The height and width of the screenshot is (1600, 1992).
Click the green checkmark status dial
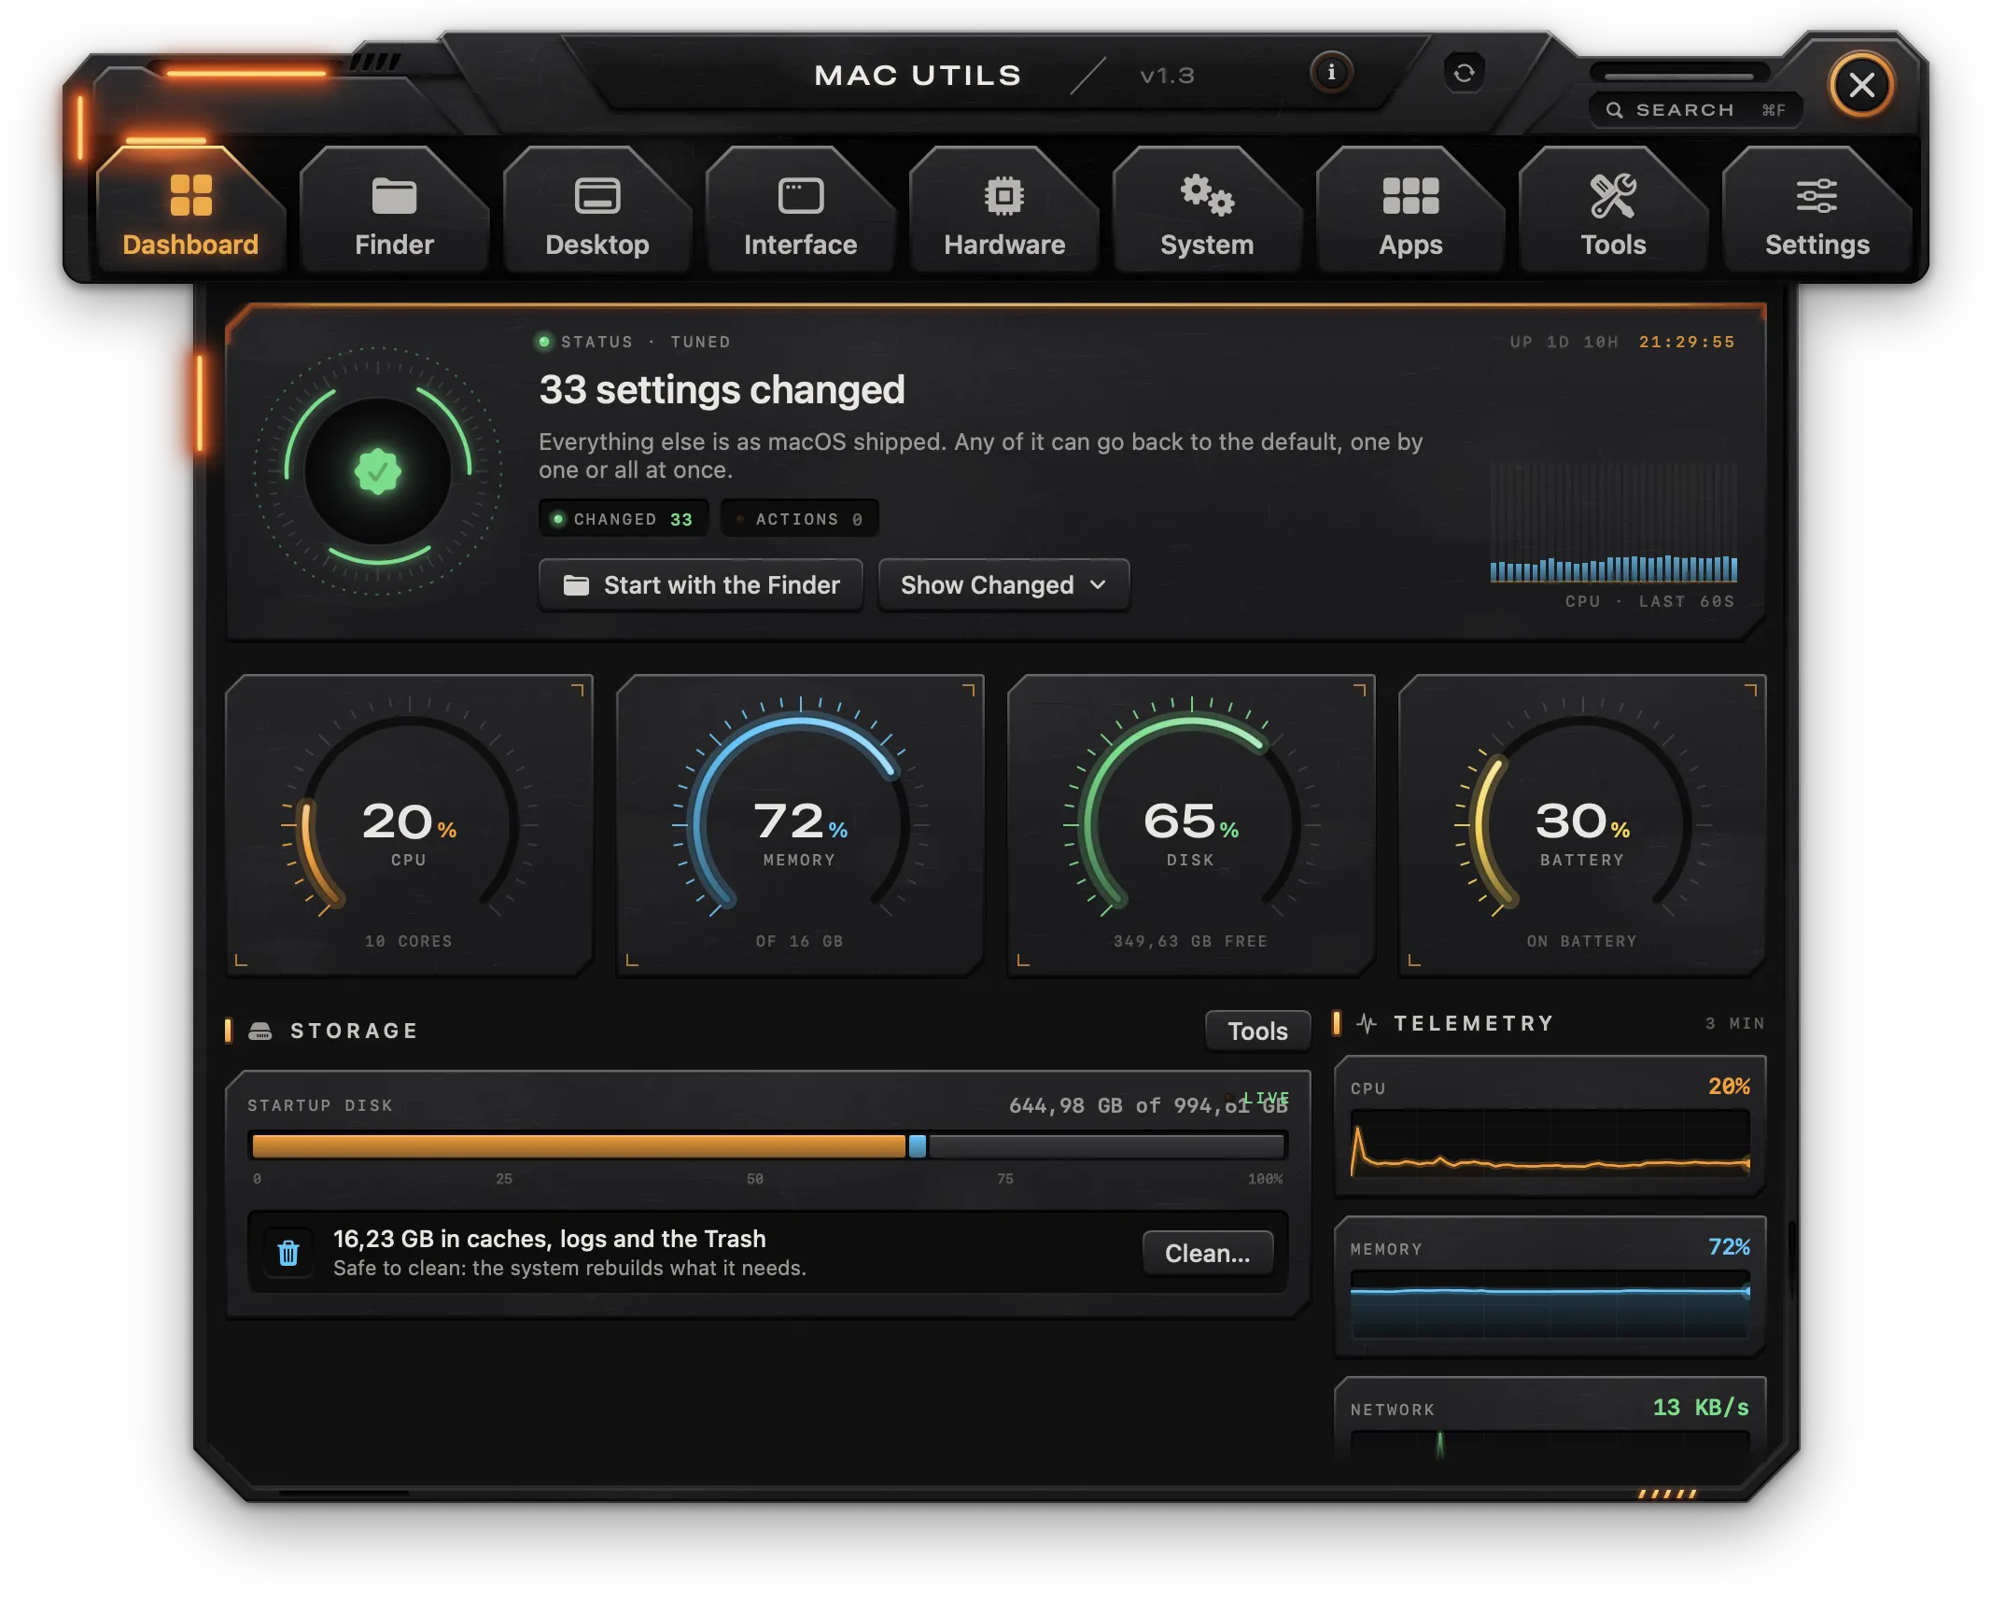pos(378,471)
